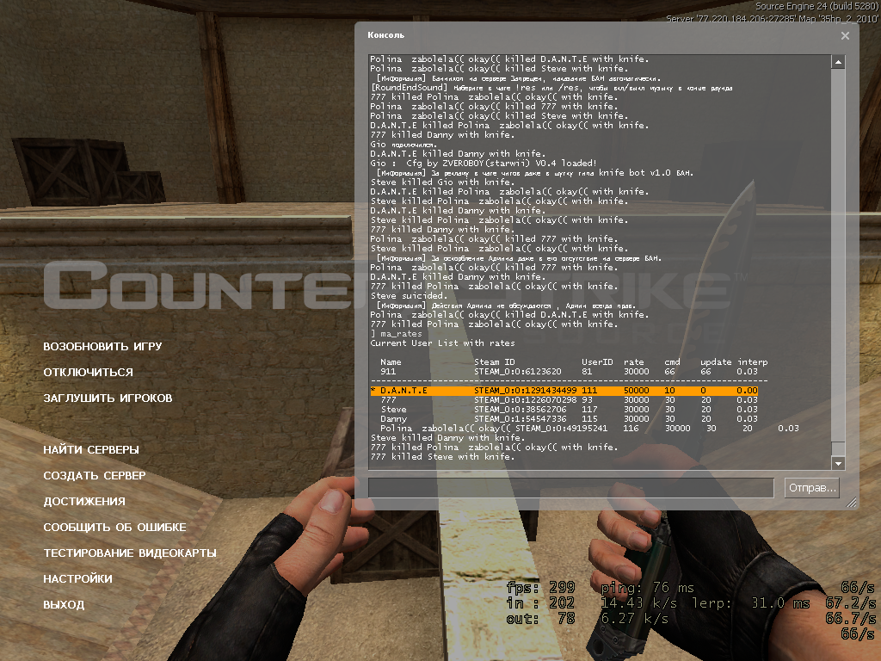Close the Консоль window

click(x=845, y=35)
